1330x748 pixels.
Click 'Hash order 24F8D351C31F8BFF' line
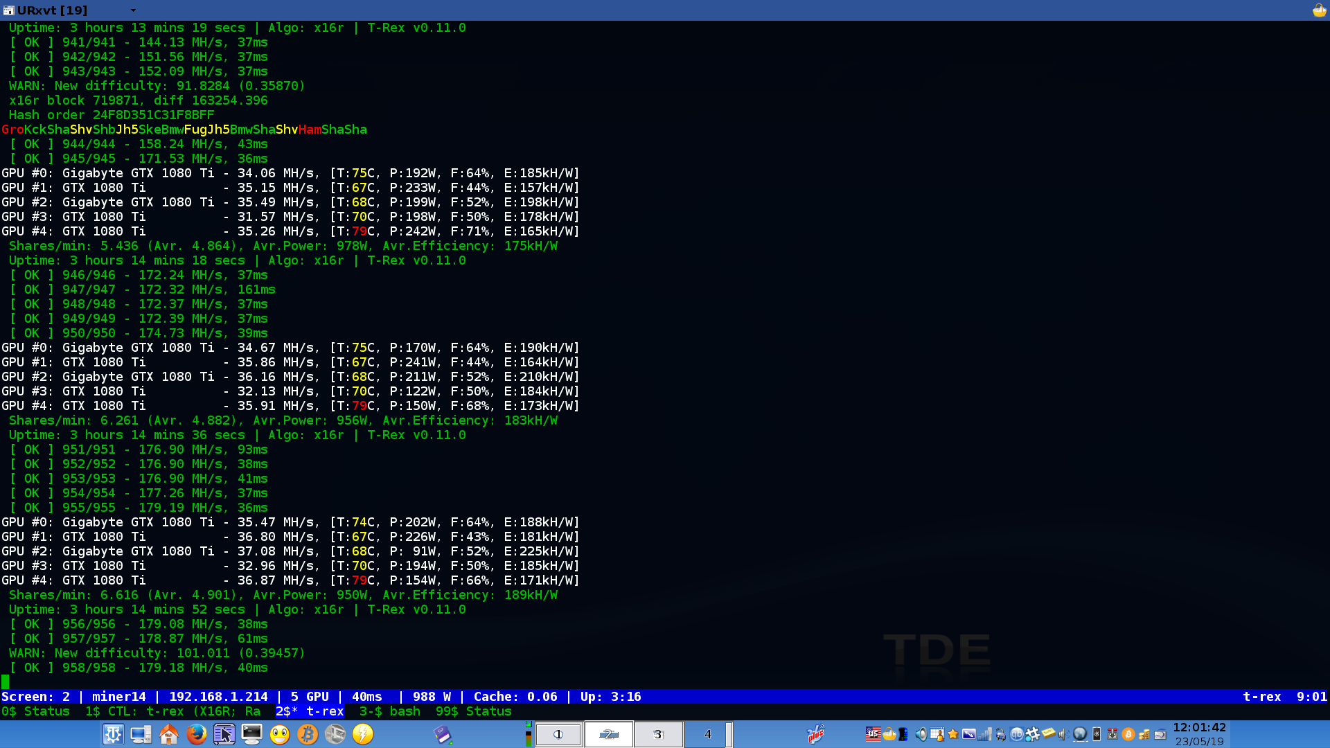tap(112, 115)
